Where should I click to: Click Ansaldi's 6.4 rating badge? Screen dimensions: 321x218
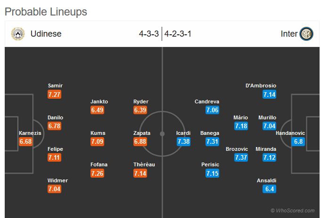pyautogui.click(x=270, y=189)
